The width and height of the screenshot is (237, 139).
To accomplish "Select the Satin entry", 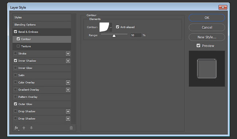I will (x=42, y=75).
